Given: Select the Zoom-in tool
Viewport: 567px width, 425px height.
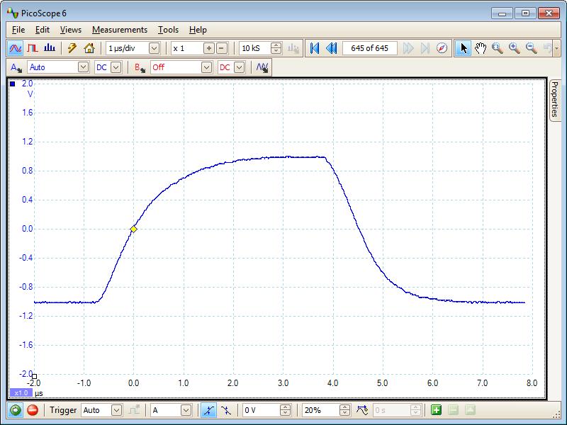Looking at the screenshot, I should pos(515,48).
